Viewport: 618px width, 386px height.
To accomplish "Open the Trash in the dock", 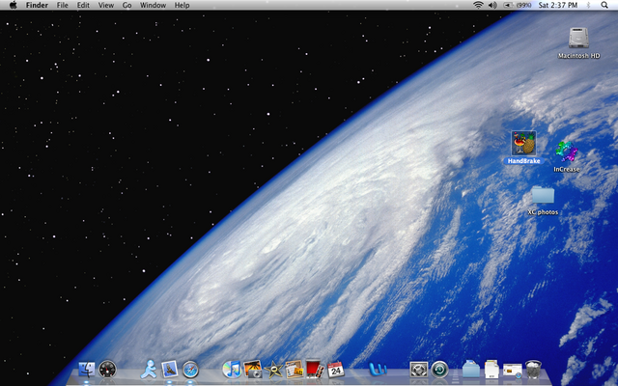I will point(533,369).
